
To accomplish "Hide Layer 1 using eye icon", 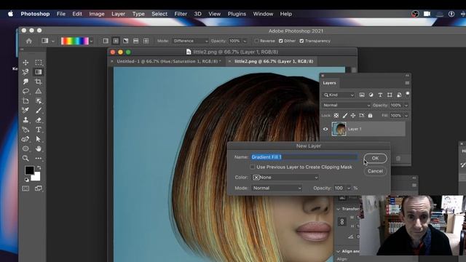I will coord(325,129).
